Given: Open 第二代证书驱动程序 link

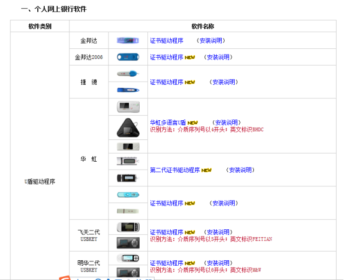Looking at the screenshot, I should coord(175,170).
